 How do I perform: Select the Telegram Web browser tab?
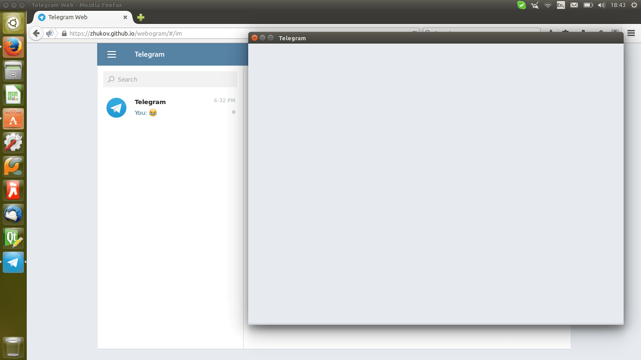coord(83,17)
